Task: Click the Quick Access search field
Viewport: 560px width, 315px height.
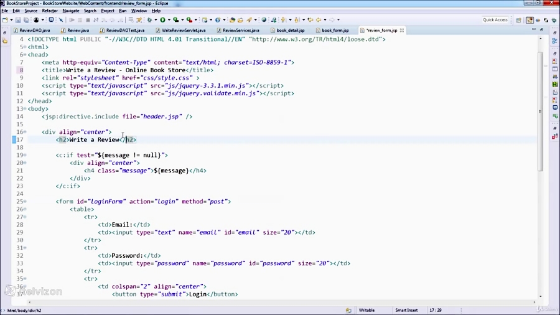Action: pos(495,20)
